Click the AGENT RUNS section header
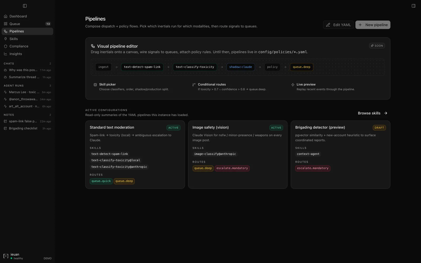 pyautogui.click(x=14, y=86)
